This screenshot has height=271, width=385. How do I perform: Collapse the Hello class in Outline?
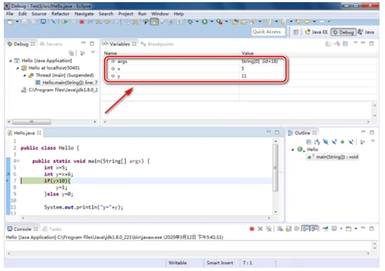(x=294, y=149)
